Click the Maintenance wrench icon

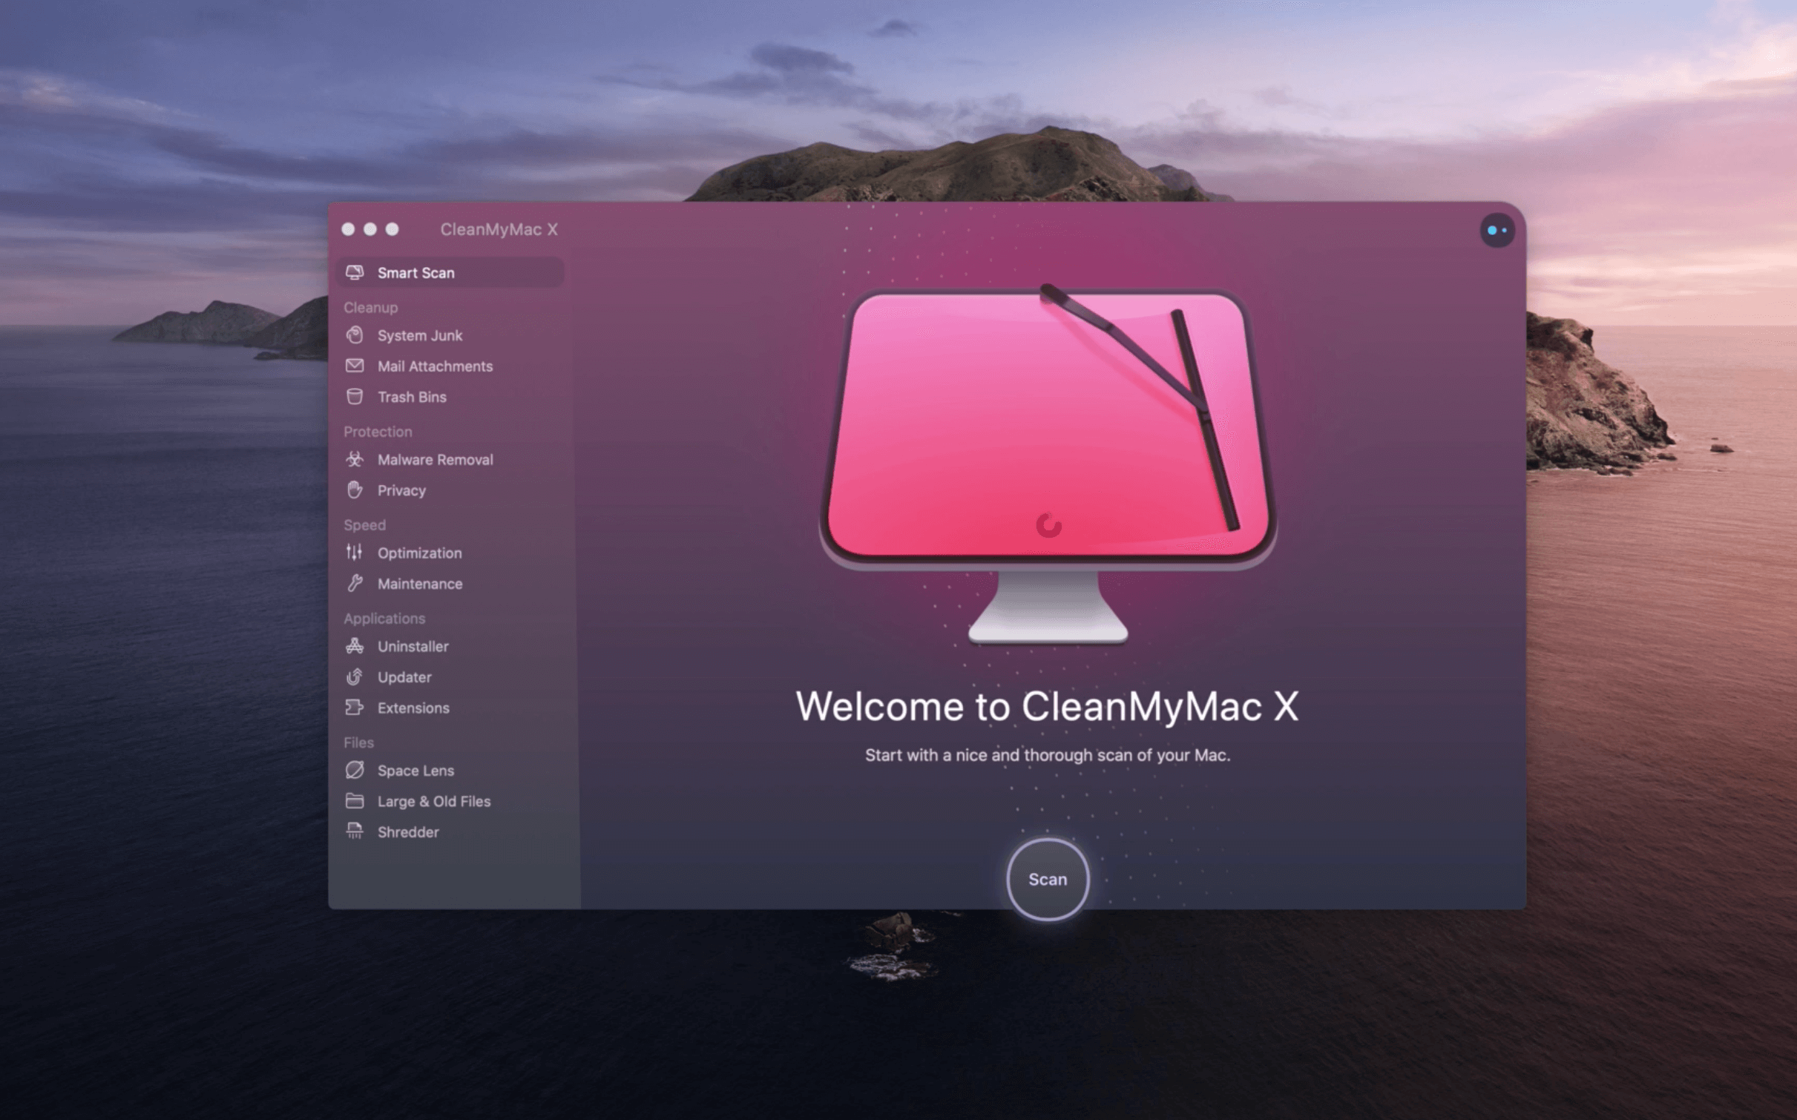tap(355, 584)
